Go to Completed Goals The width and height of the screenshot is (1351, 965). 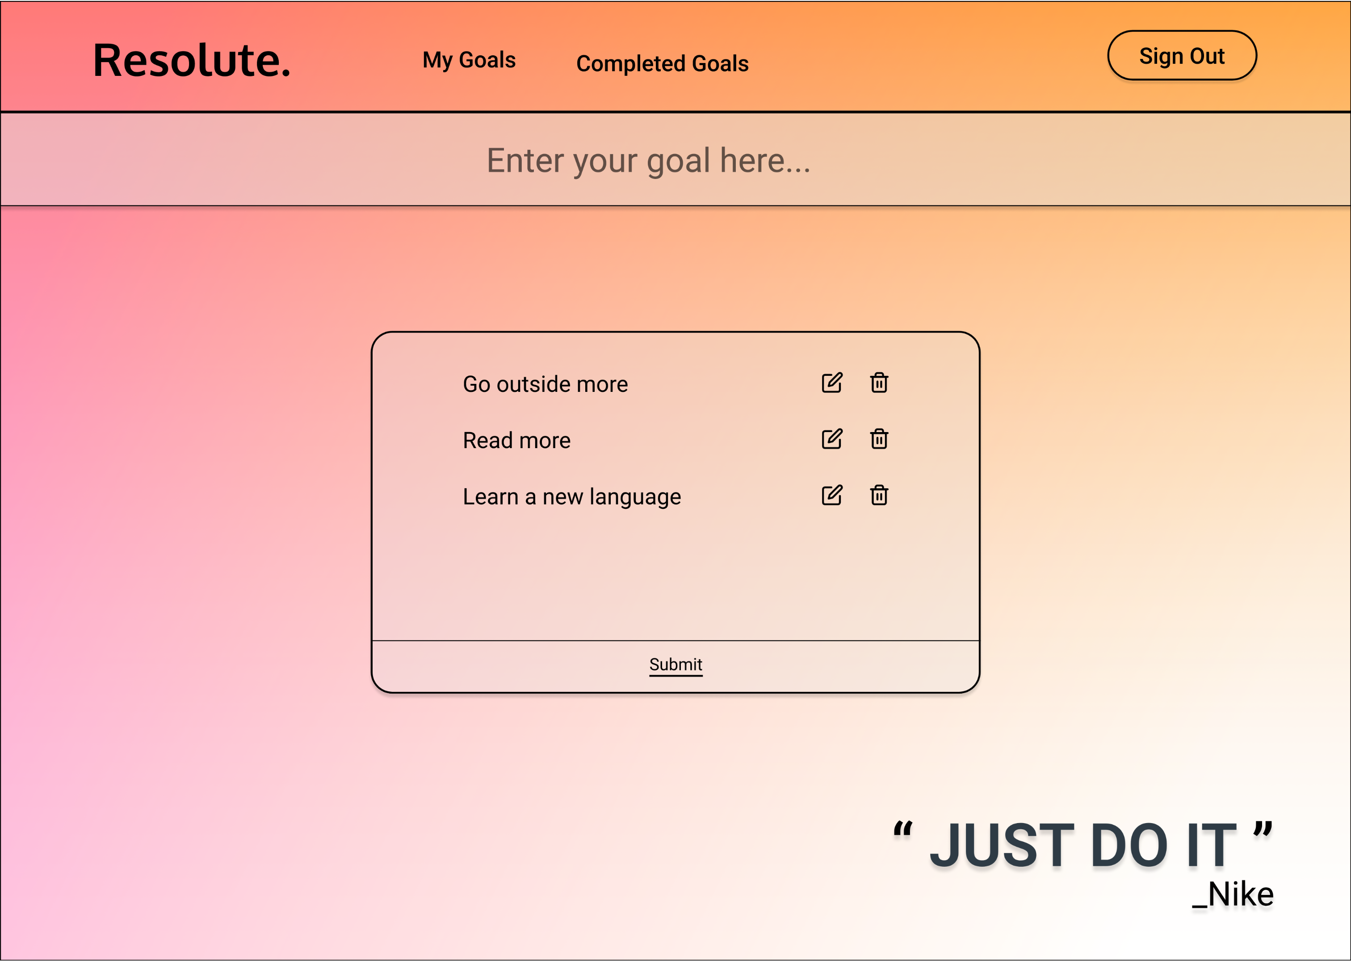click(662, 63)
